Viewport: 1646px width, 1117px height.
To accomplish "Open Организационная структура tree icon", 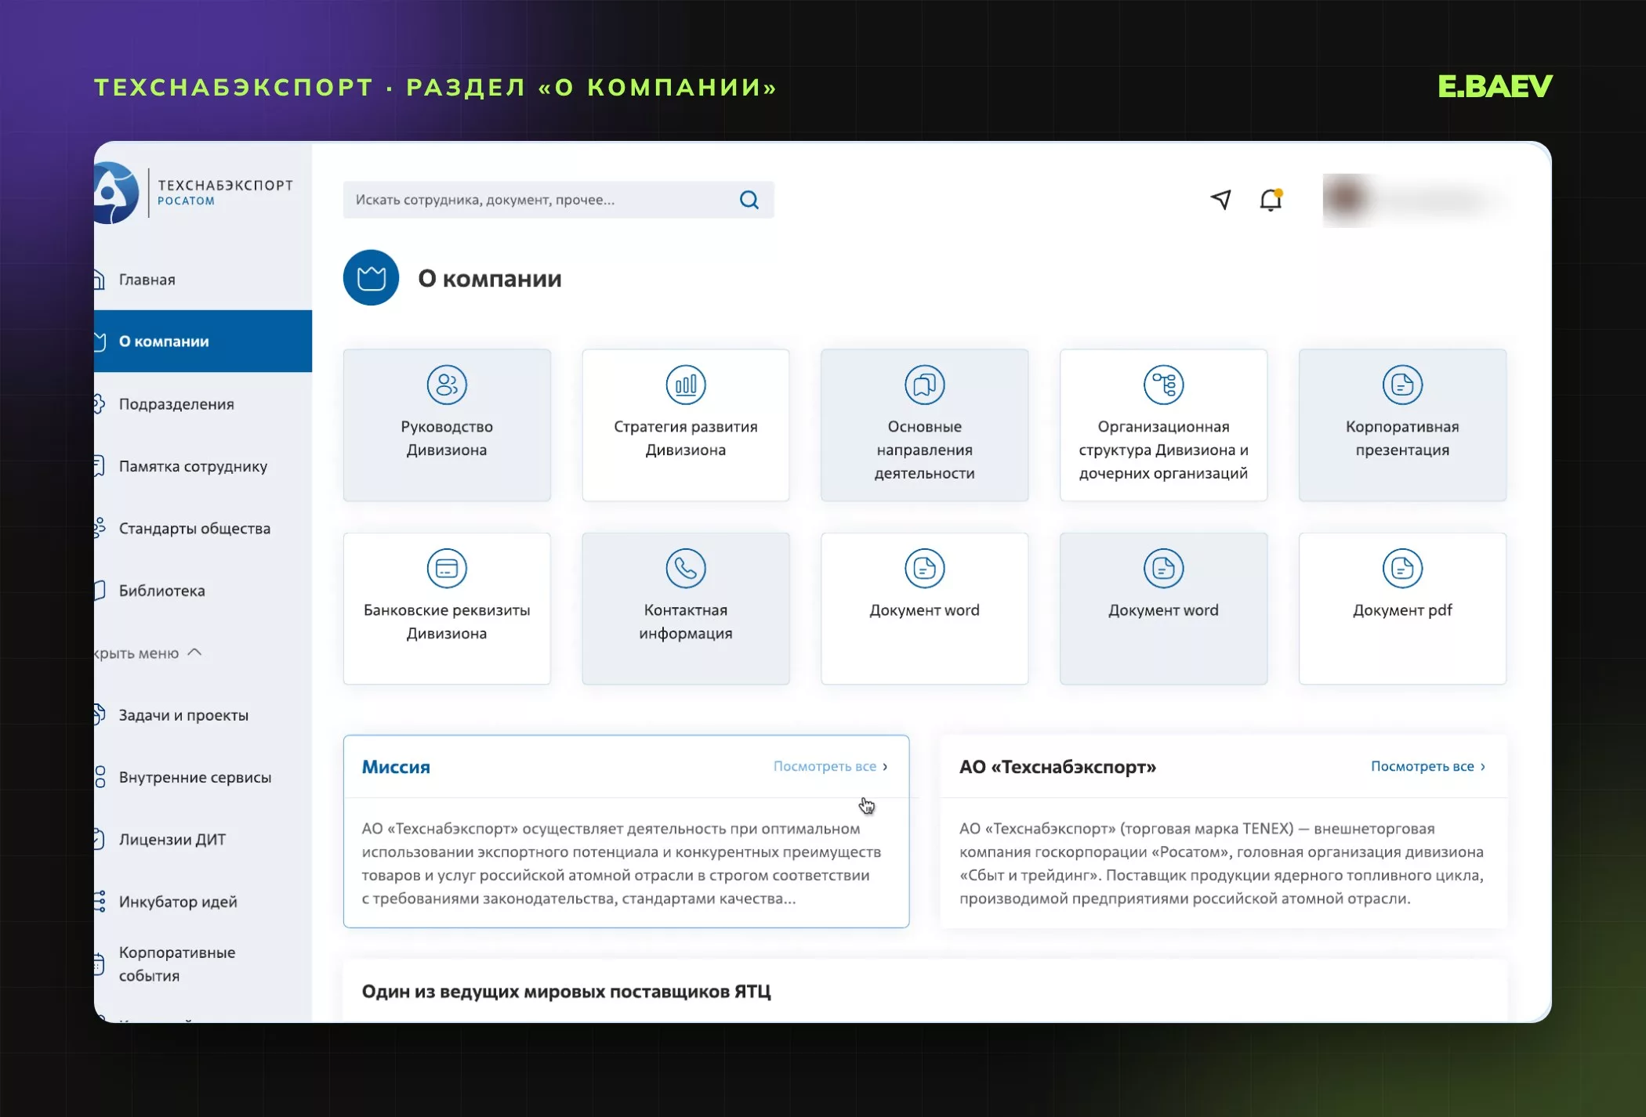I will point(1163,385).
